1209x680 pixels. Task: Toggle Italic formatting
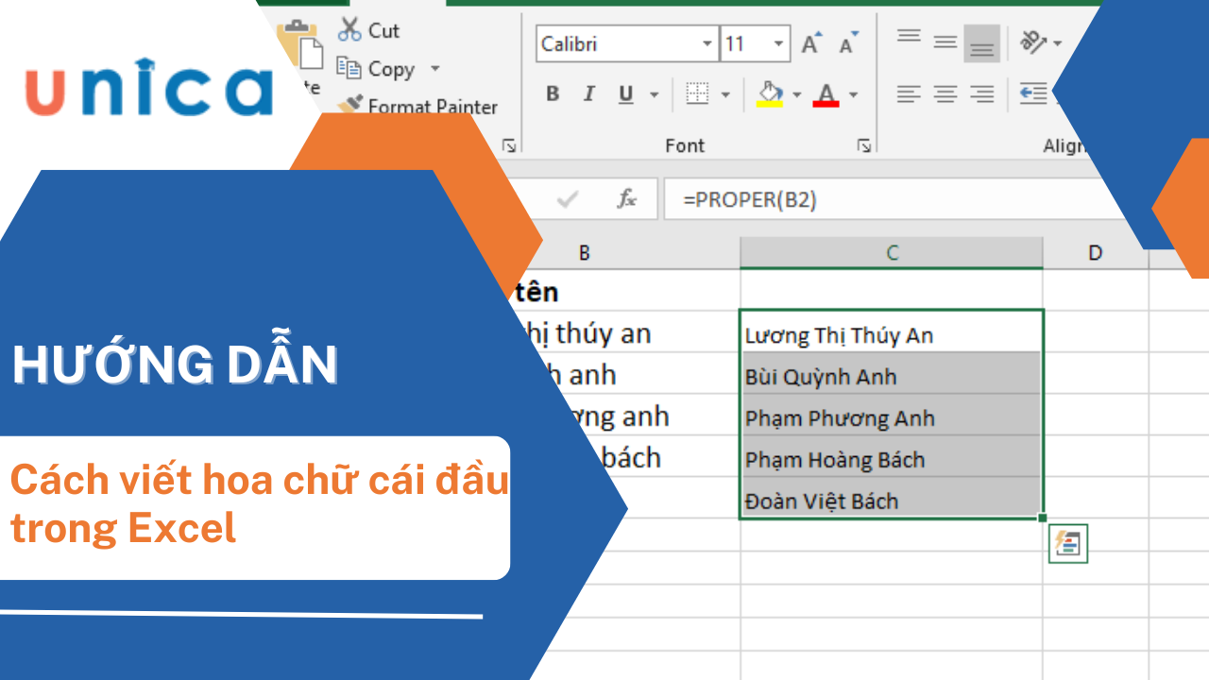589,93
